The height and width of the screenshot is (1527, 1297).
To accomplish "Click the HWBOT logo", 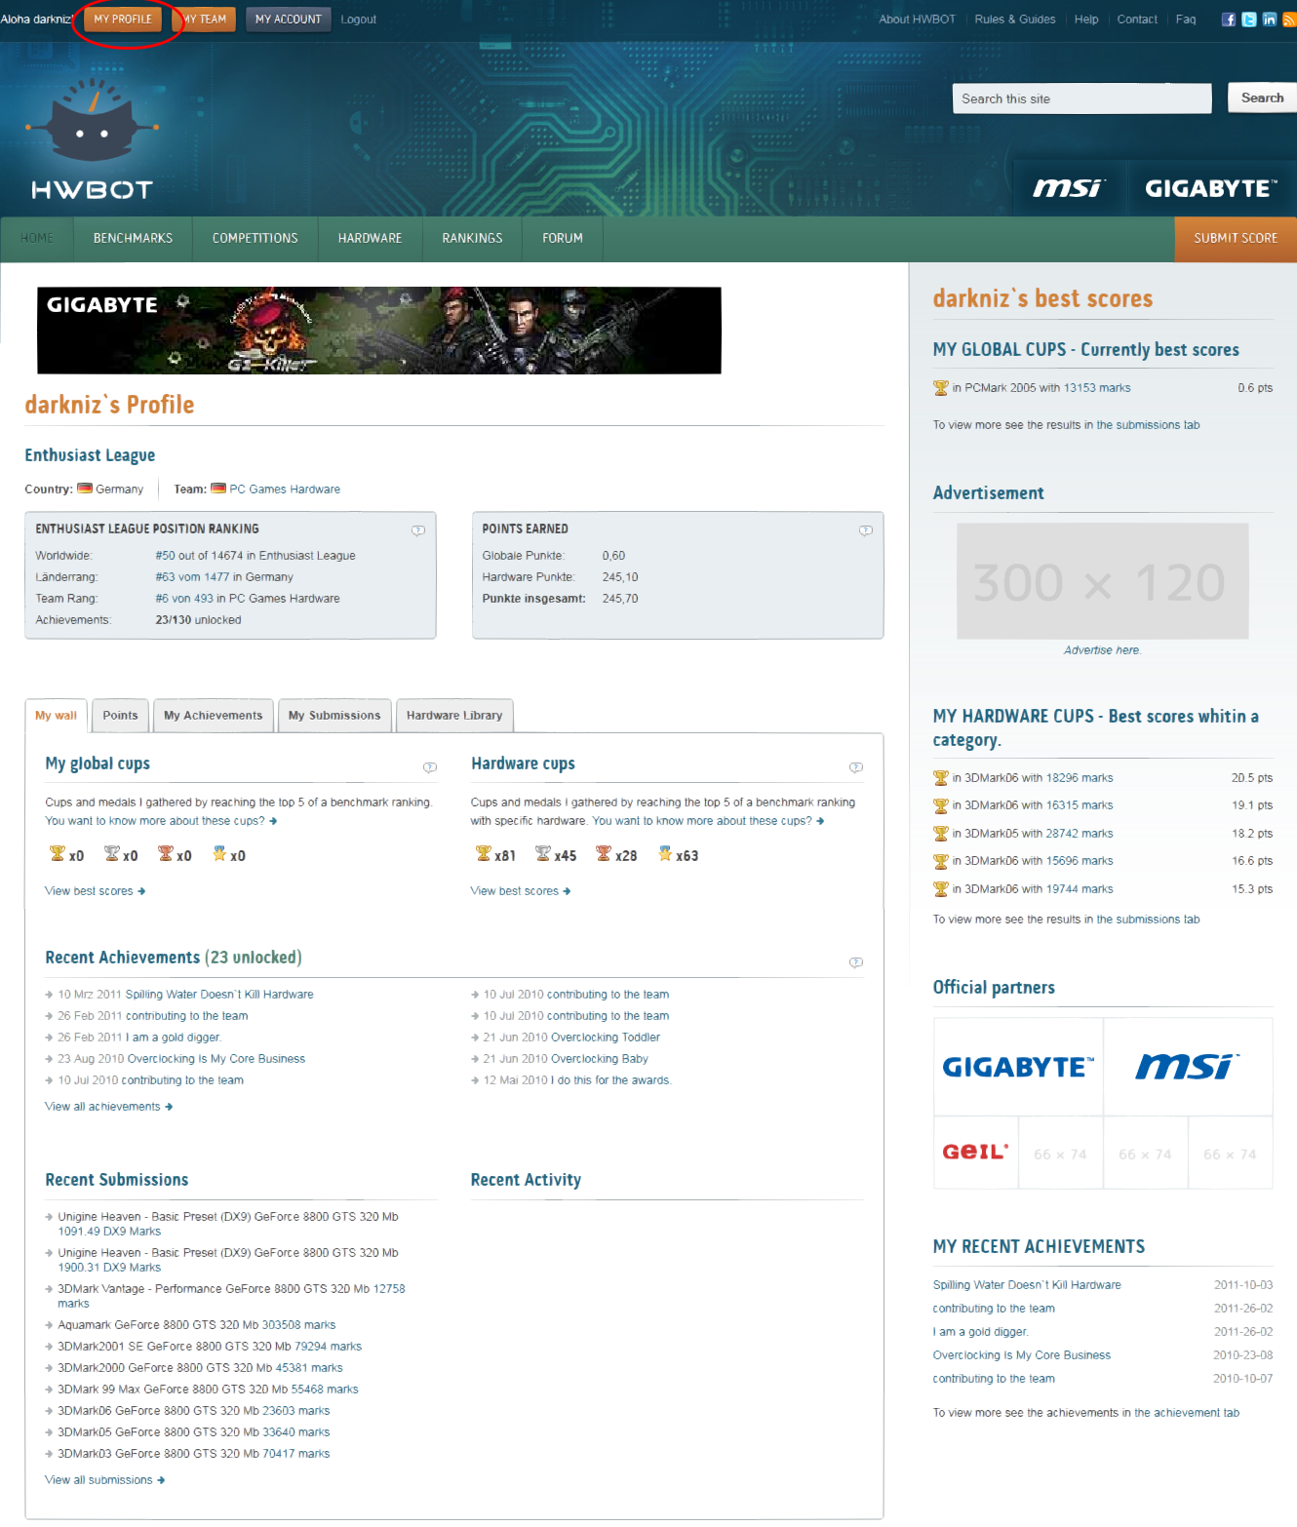I will pos(92,138).
